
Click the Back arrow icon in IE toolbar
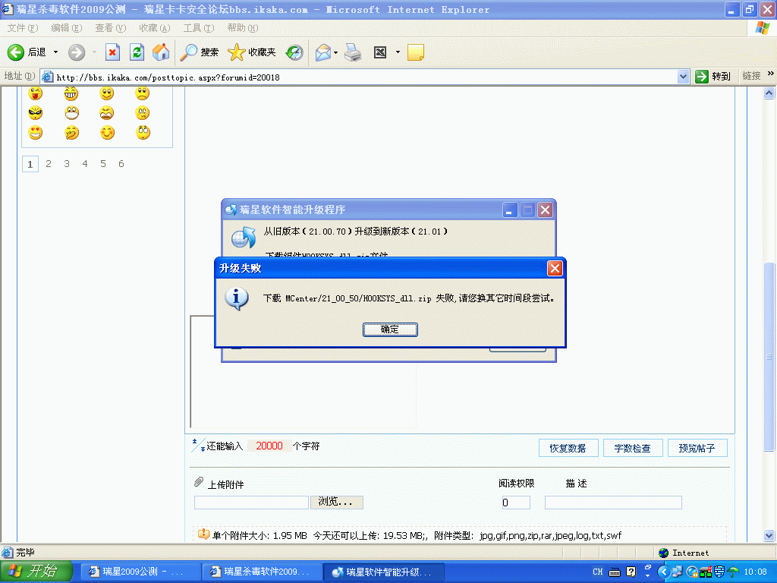[16, 52]
